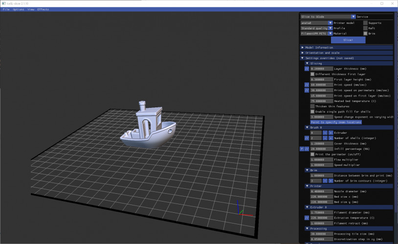Viewport: 398px width, 244px height.
Task: Enable the Supports checkbox
Action: point(365,23)
